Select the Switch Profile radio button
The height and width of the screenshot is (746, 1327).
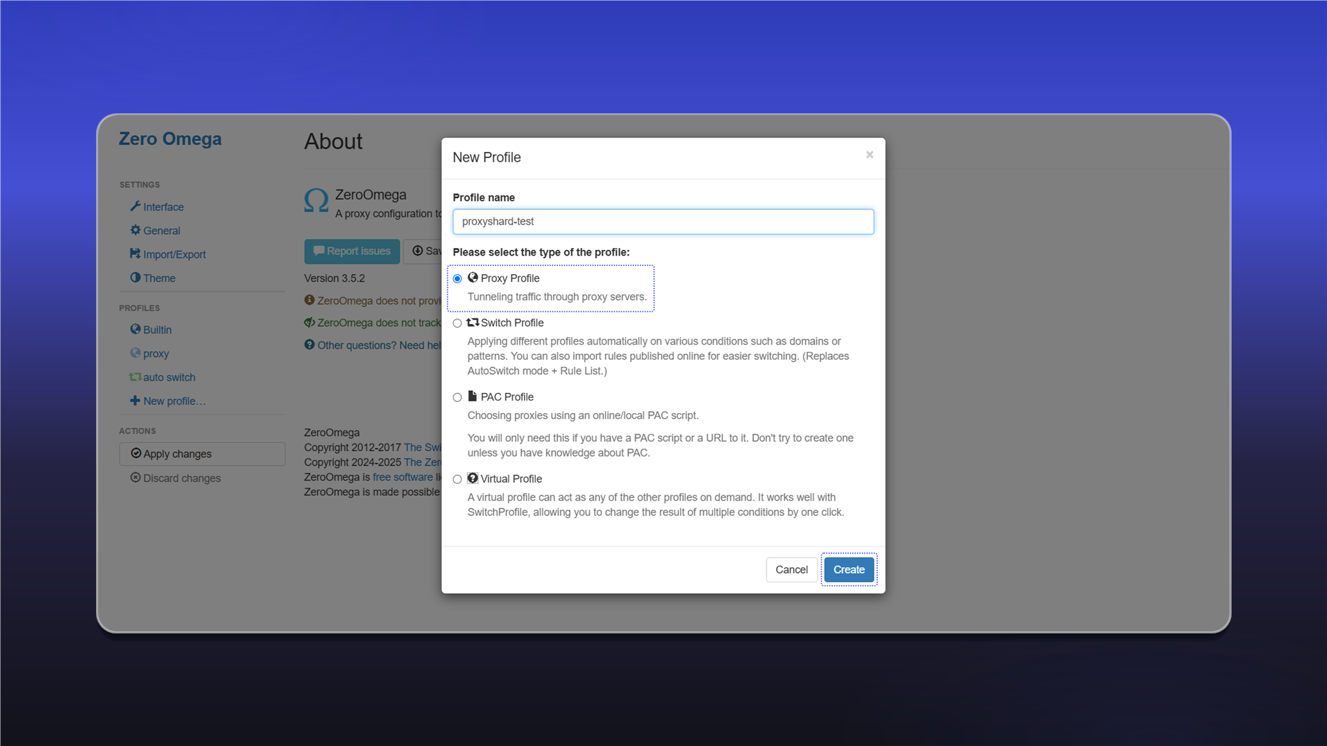(x=458, y=323)
